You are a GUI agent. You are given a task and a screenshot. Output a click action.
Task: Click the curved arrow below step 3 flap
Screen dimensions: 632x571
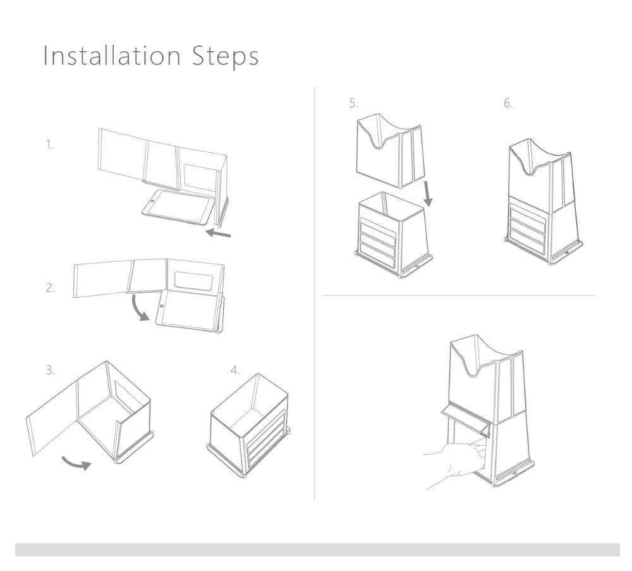coord(76,463)
